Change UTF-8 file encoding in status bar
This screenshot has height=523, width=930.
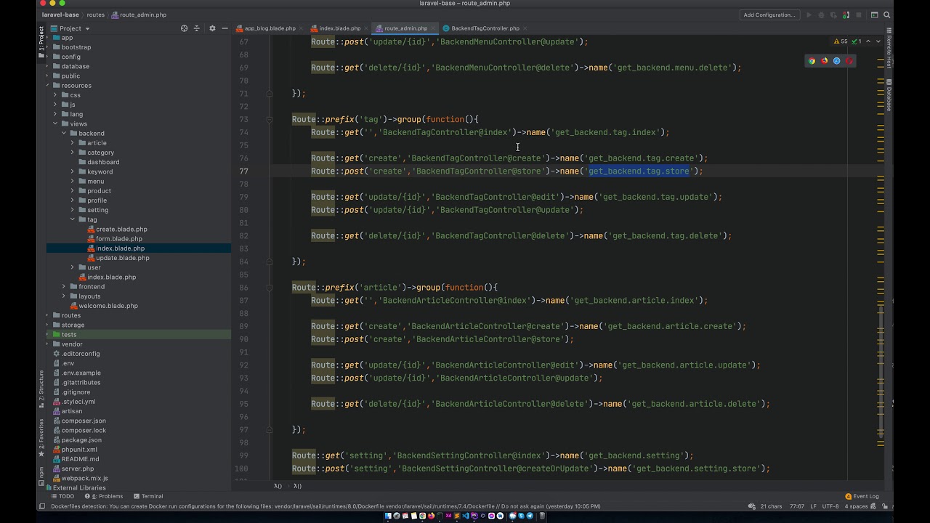tap(830, 506)
